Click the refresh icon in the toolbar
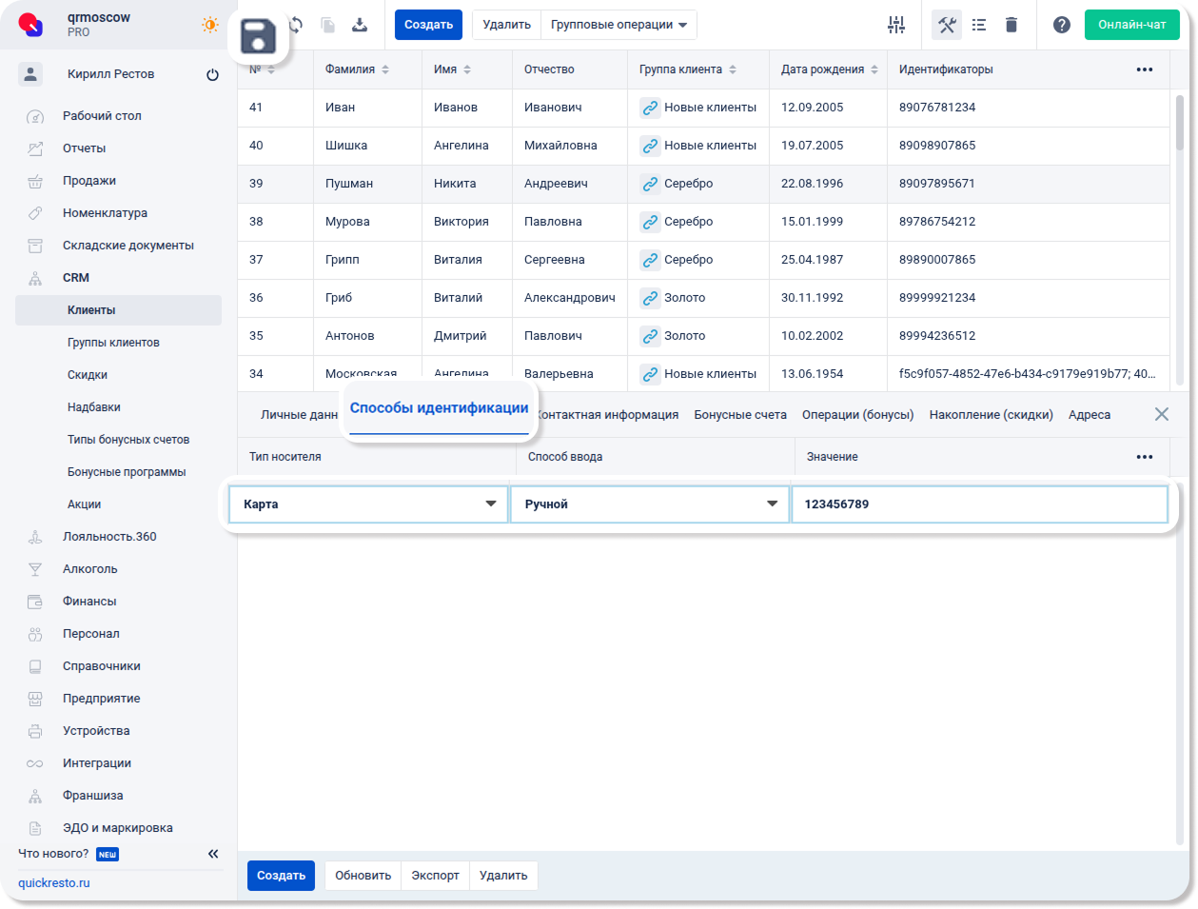The width and height of the screenshot is (1198, 909). [297, 25]
